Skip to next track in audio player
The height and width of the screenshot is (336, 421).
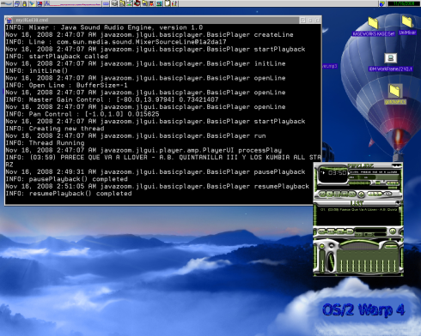click(352, 194)
